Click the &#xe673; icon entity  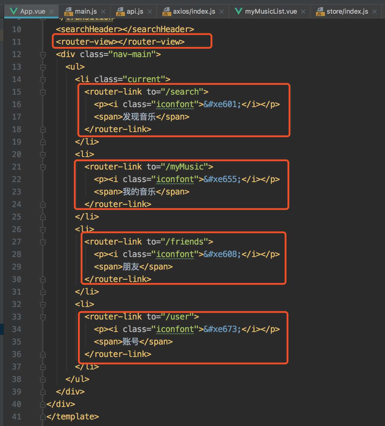pyautogui.click(x=223, y=329)
